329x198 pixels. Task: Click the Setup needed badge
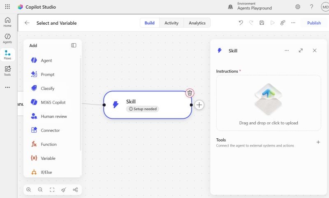tap(143, 109)
